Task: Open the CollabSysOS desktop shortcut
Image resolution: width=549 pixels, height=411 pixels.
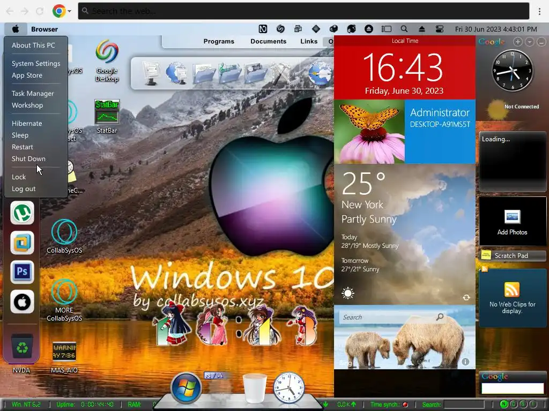Action: [64, 236]
